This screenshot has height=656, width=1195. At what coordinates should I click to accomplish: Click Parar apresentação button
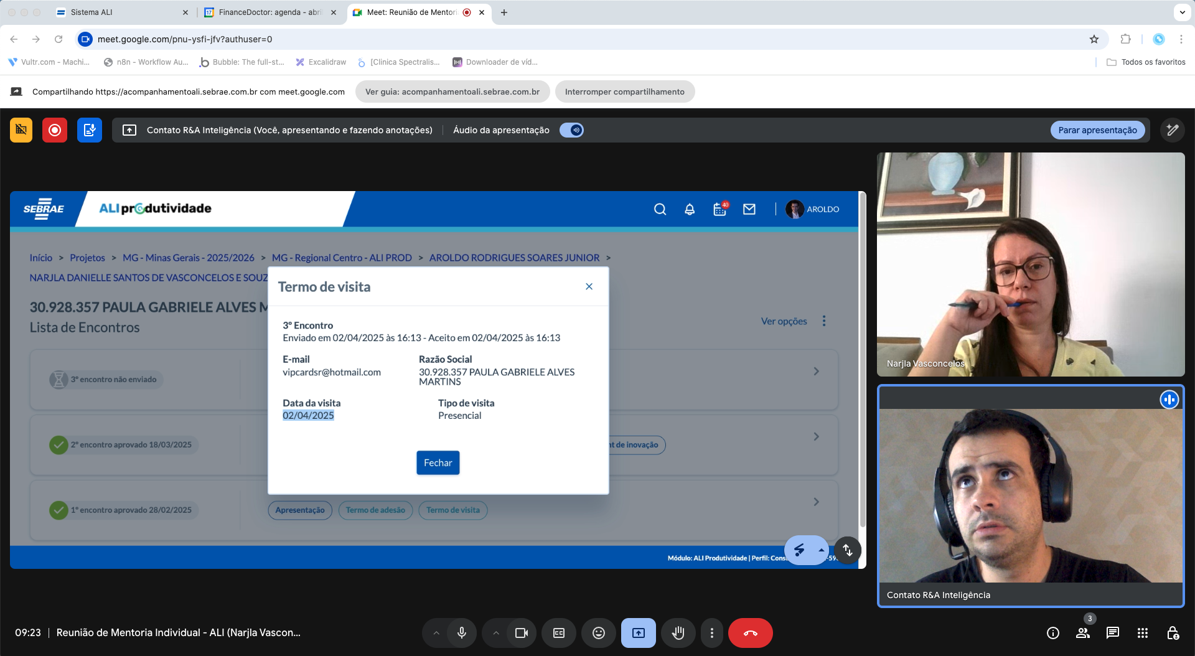(1097, 130)
